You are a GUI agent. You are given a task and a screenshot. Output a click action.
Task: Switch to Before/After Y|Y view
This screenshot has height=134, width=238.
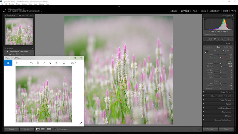(x=49, y=129)
